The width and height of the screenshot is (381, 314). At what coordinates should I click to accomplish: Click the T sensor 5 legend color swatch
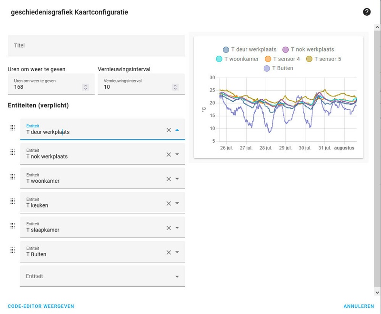[x=309, y=59]
